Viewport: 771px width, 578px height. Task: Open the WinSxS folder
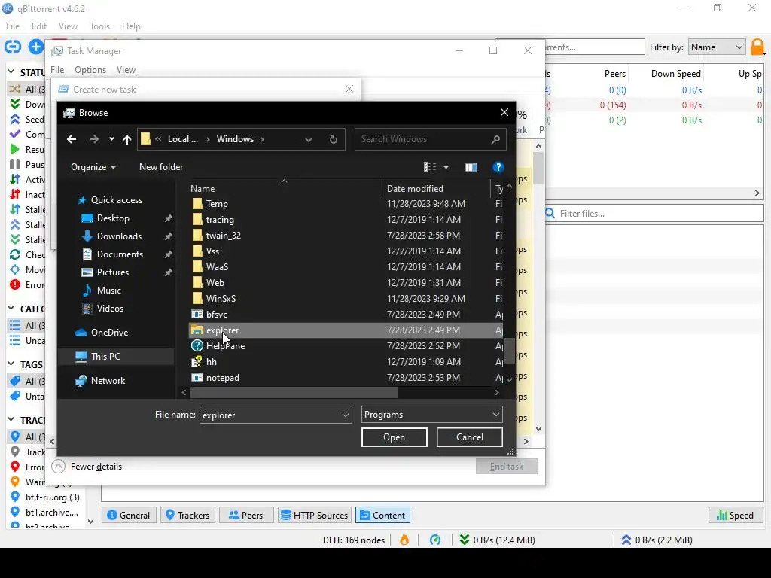click(213, 299)
